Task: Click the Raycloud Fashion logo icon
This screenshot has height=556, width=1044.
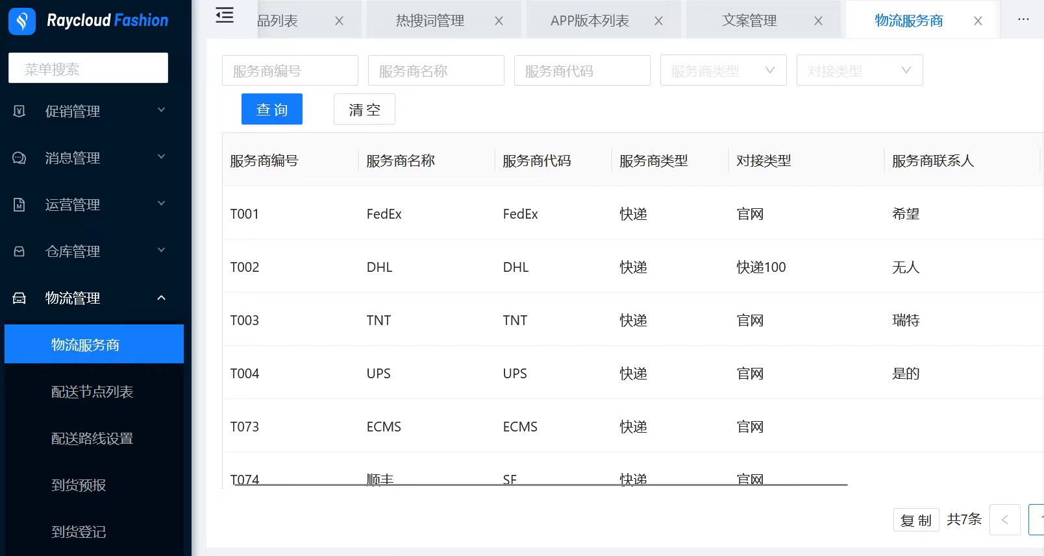Action: click(21, 21)
